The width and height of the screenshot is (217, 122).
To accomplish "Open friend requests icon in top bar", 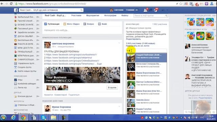I will click(145, 10).
